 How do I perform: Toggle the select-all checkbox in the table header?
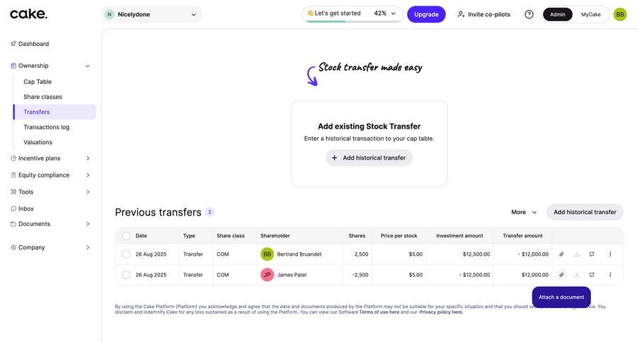pos(126,236)
